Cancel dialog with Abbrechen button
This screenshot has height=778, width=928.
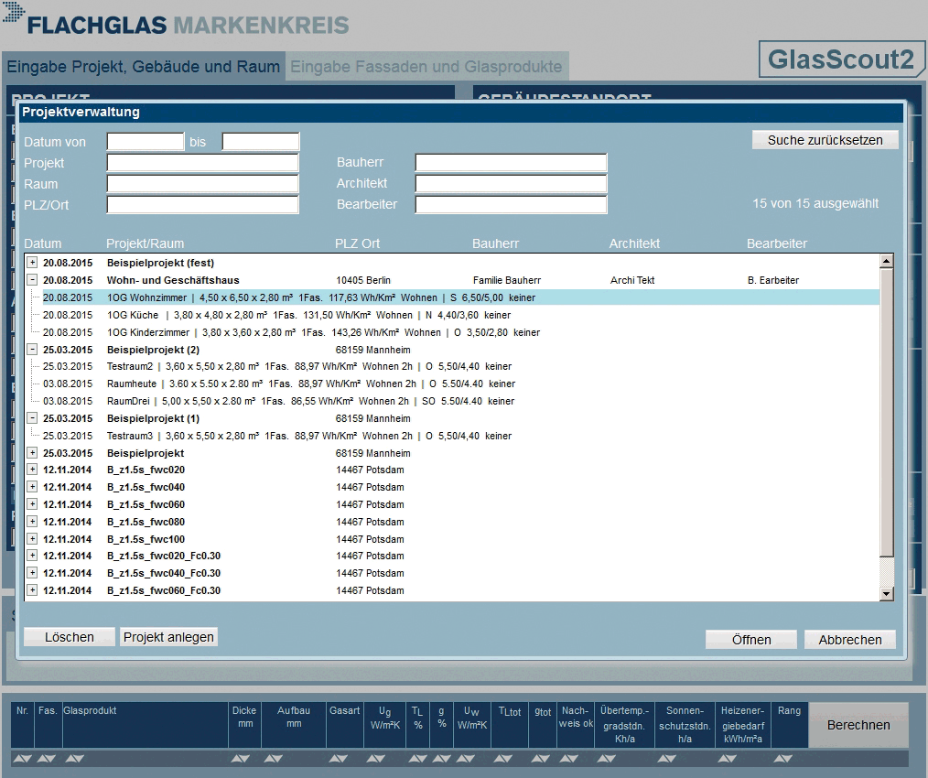pyautogui.click(x=850, y=640)
